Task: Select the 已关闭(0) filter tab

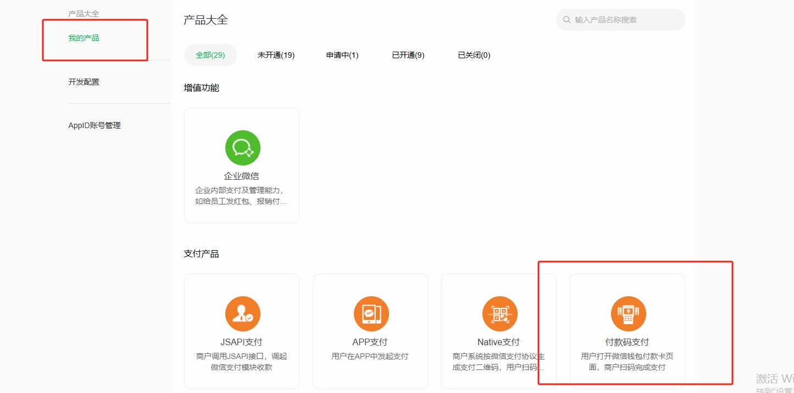Action: point(474,55)
